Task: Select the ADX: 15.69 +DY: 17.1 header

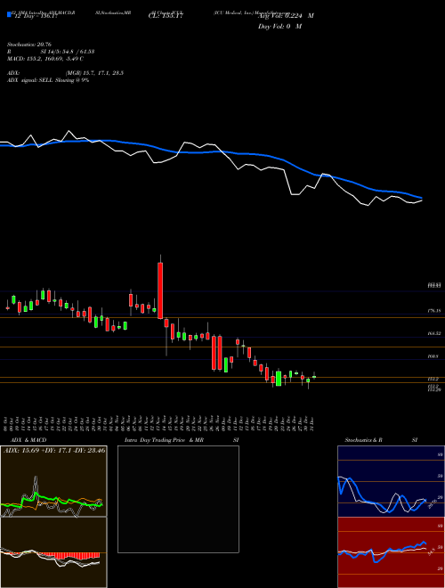Action: point(54,450)
